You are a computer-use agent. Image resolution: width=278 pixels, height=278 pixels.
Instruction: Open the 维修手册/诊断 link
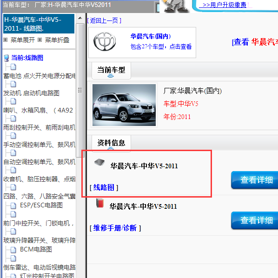coord(115,228)
